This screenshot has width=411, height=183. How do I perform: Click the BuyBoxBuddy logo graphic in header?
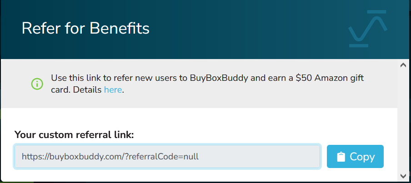[368, 29]
